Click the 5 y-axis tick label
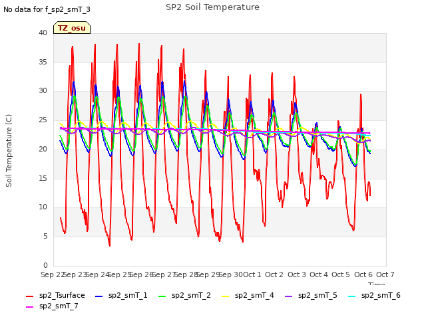The height and width of the screenshot is (319, 426). (45, 237)
